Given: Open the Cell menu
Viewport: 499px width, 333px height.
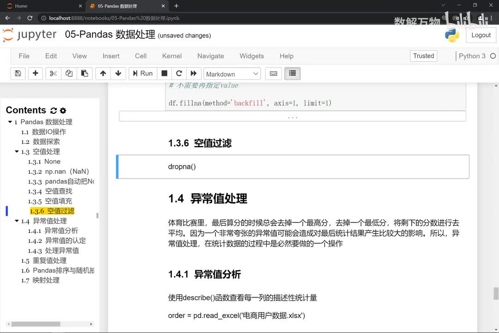Looking at the screenshot, I should pos(140,56).
